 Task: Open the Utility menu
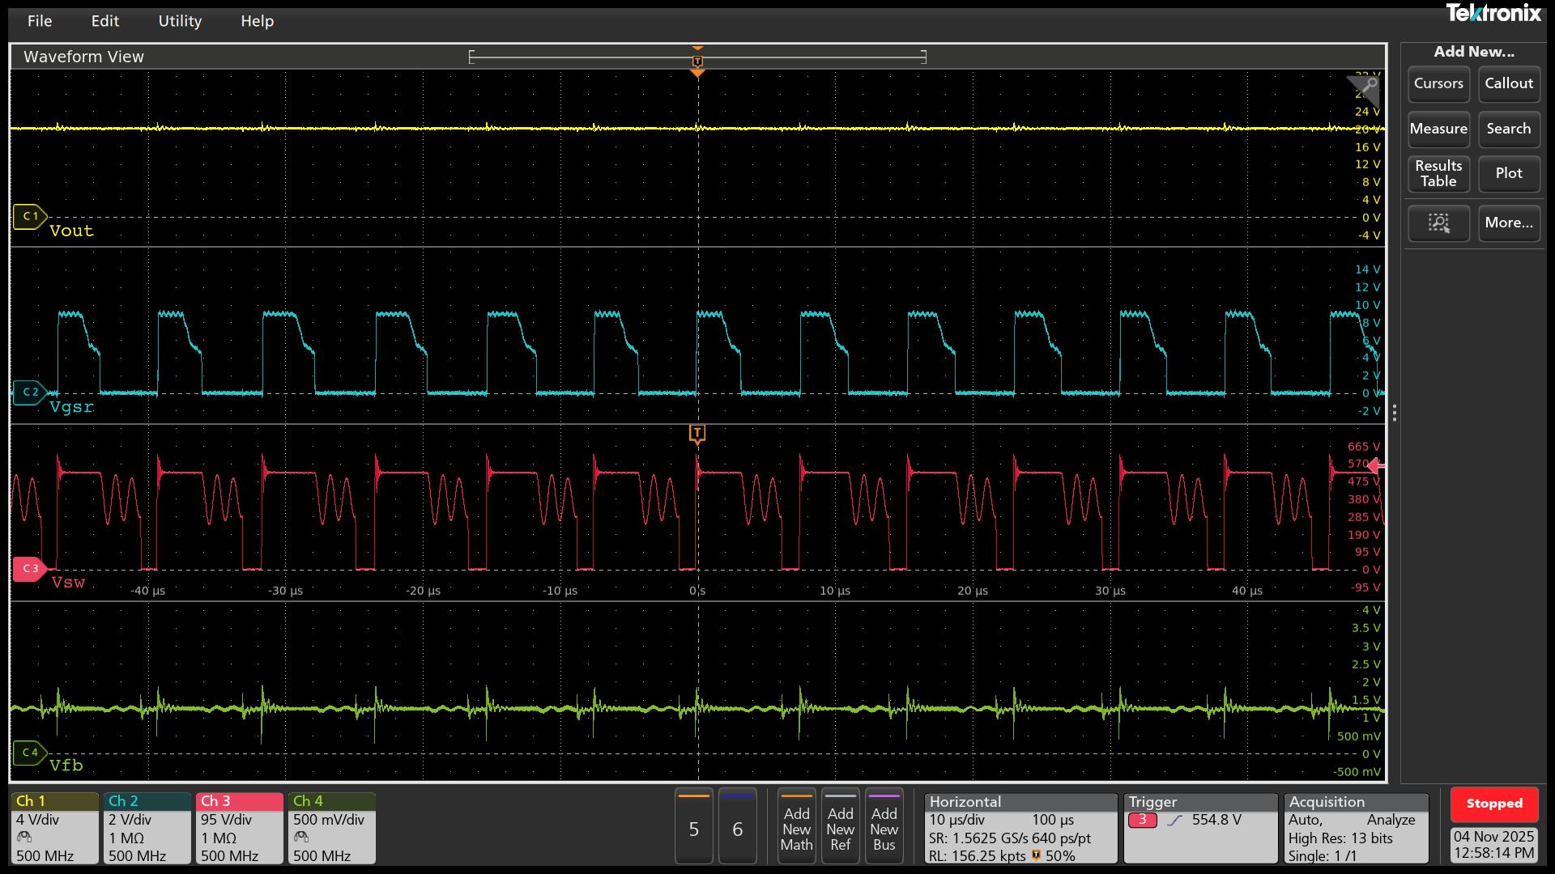pos(180,21)
